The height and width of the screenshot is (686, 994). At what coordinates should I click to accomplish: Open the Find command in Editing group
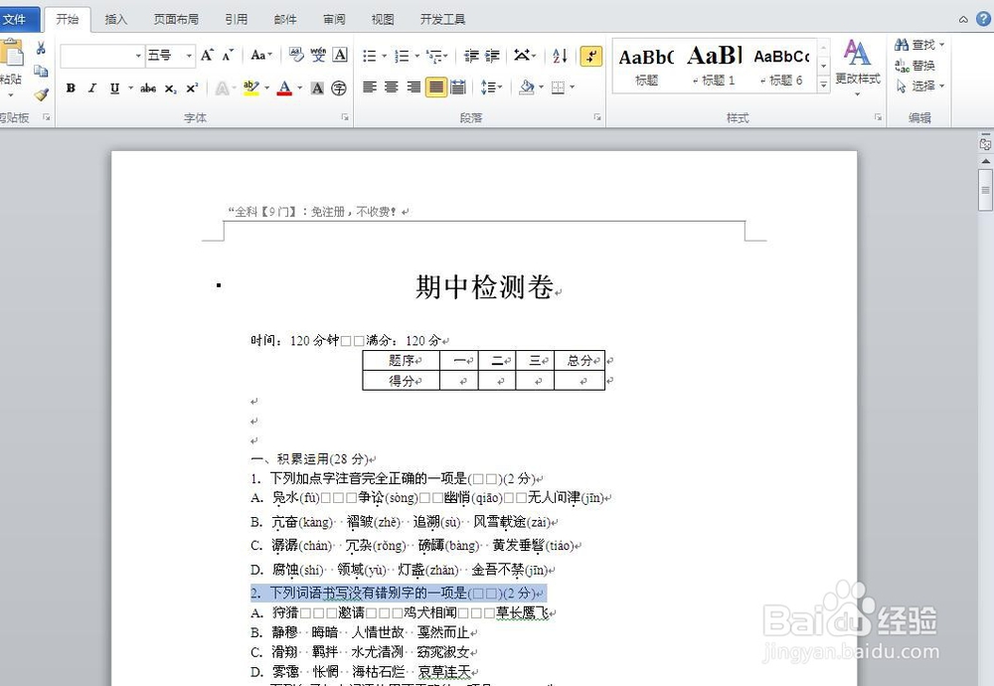[919, 44]
